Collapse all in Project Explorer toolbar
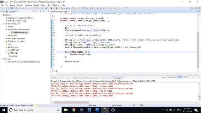The height and width of the screenshot is (113, 201). [33, 11]
